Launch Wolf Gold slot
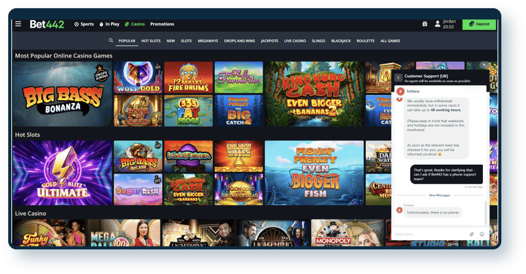 pos(138,77)
